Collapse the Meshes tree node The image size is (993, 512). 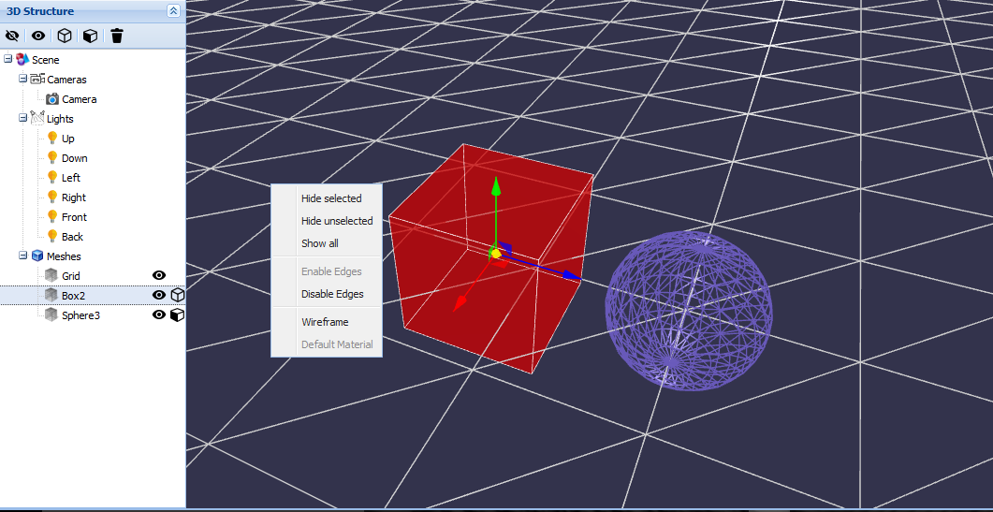click(x=22, y=256)
